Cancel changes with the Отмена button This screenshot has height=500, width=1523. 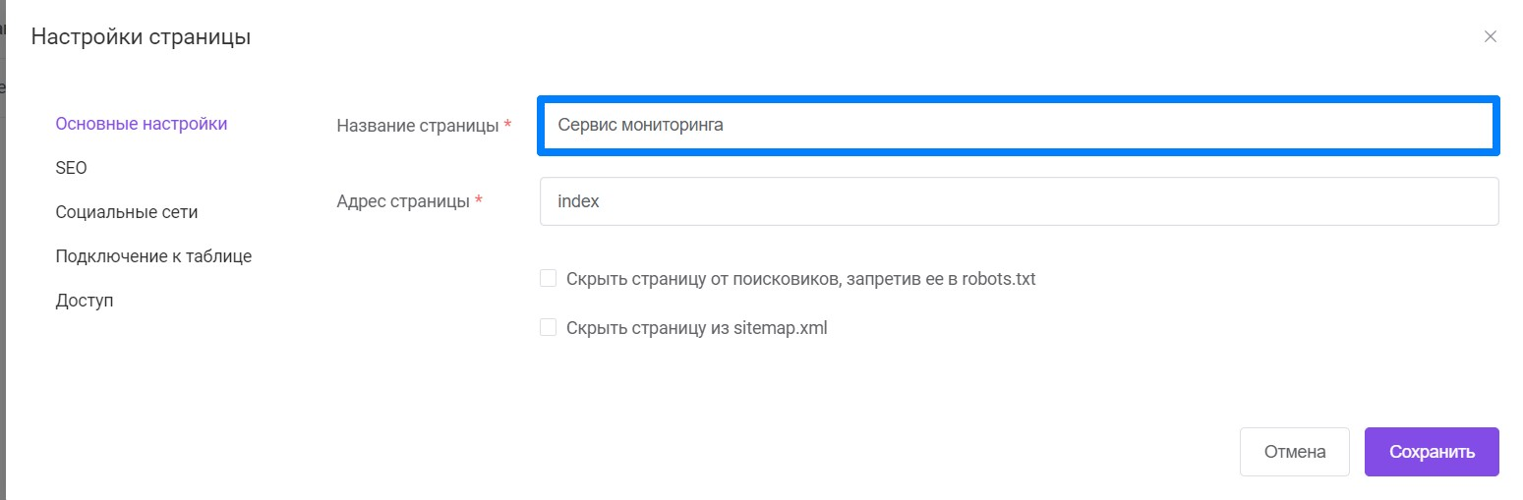[1295, 452]
